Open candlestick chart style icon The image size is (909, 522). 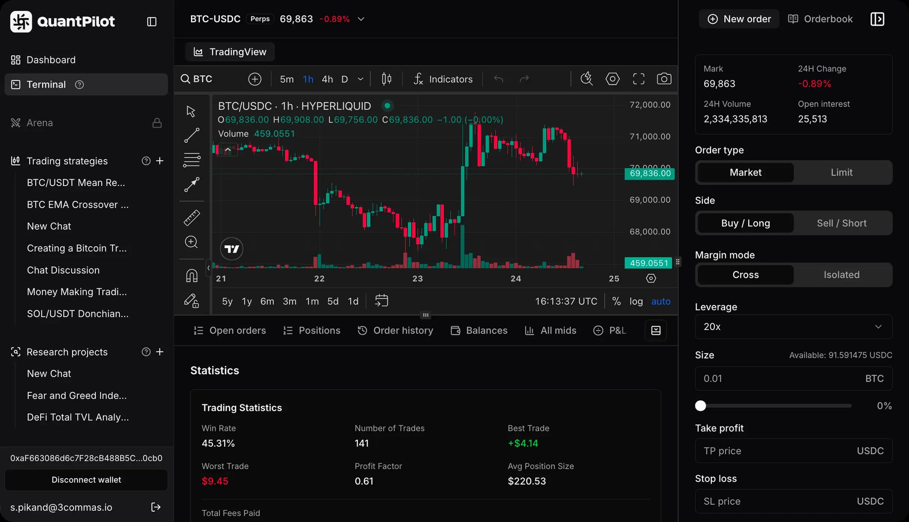click(x=386, y=79)
